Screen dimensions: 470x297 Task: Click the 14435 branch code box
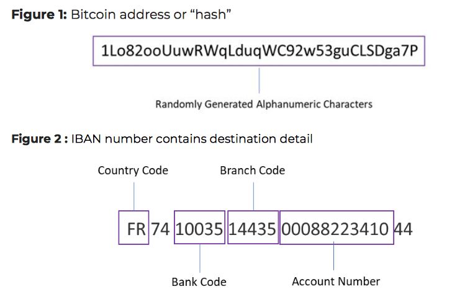click(253, 227)
